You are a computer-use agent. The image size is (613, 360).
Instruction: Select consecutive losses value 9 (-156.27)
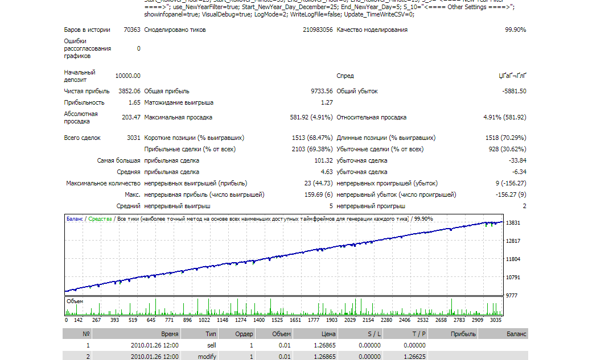click(511, 183)
